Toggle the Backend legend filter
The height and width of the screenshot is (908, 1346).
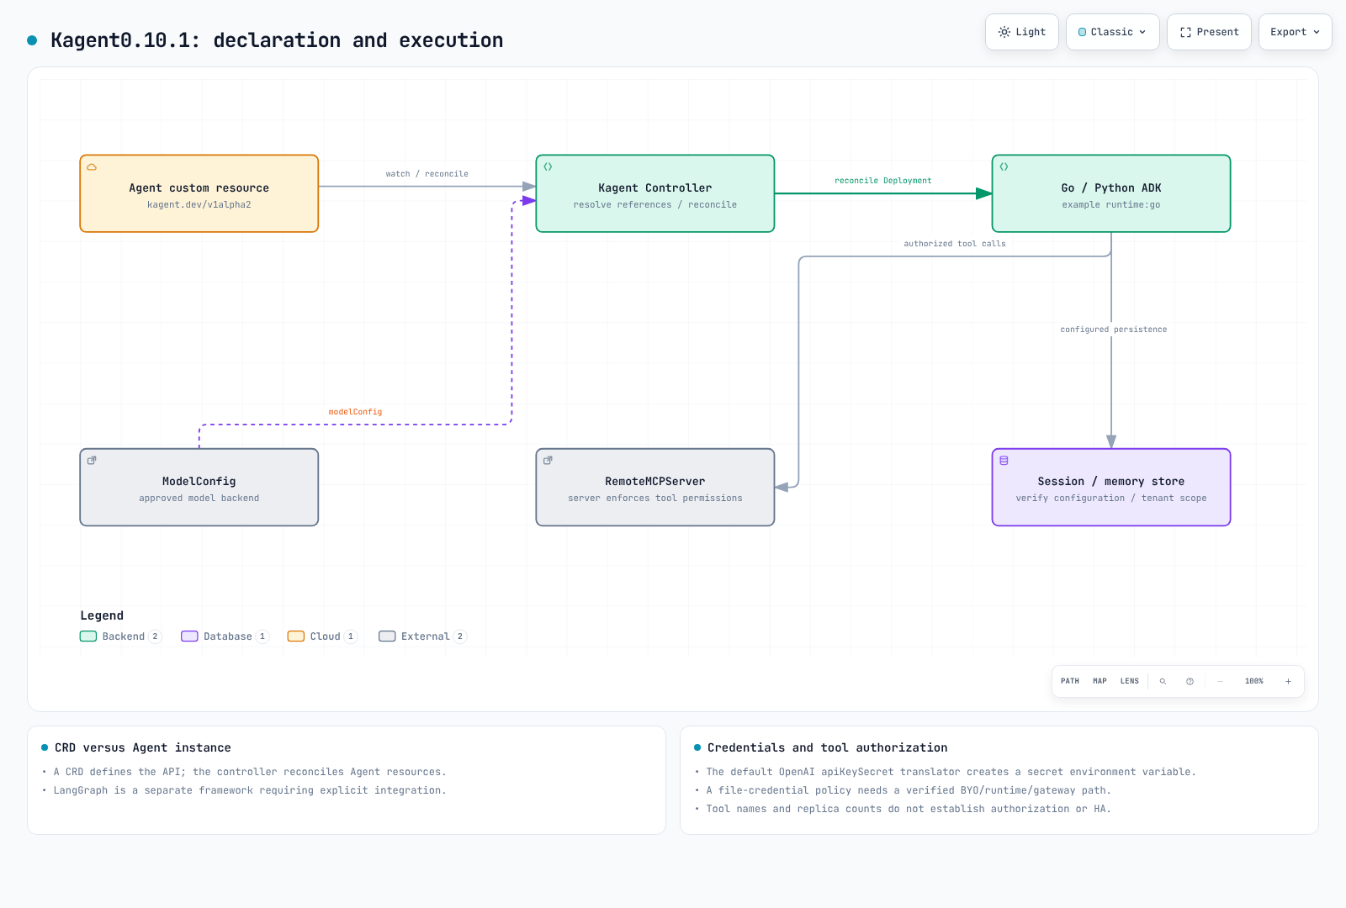120,636
